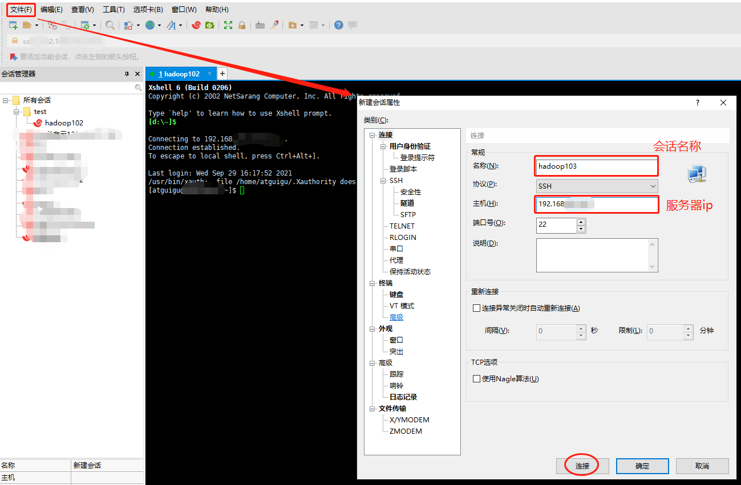Collapse the 外观 category expander

pos(372,329)
